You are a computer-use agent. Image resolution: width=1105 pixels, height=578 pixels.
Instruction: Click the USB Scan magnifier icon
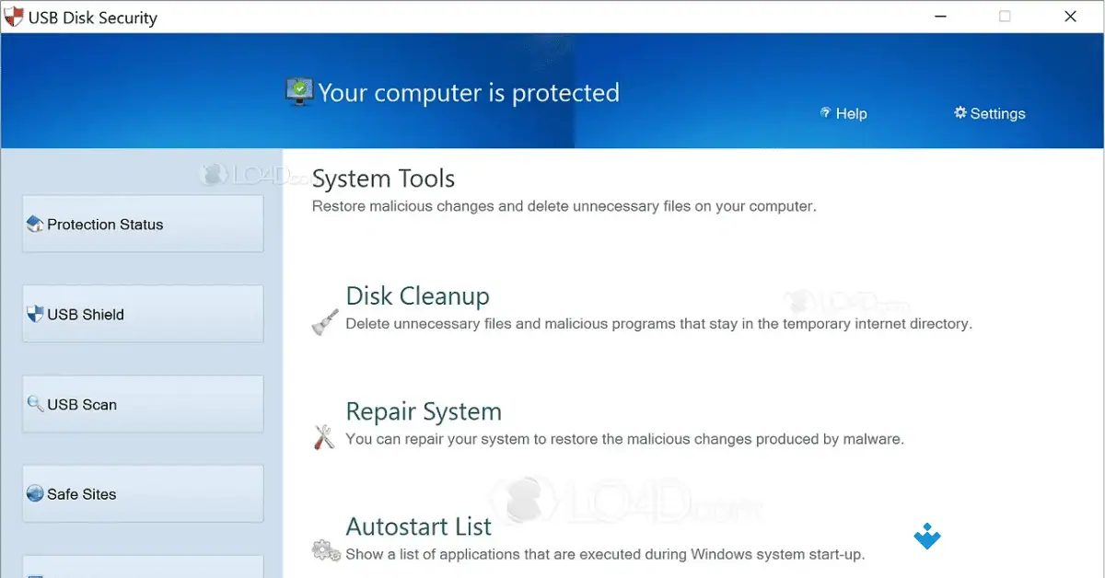coord(35,403)
